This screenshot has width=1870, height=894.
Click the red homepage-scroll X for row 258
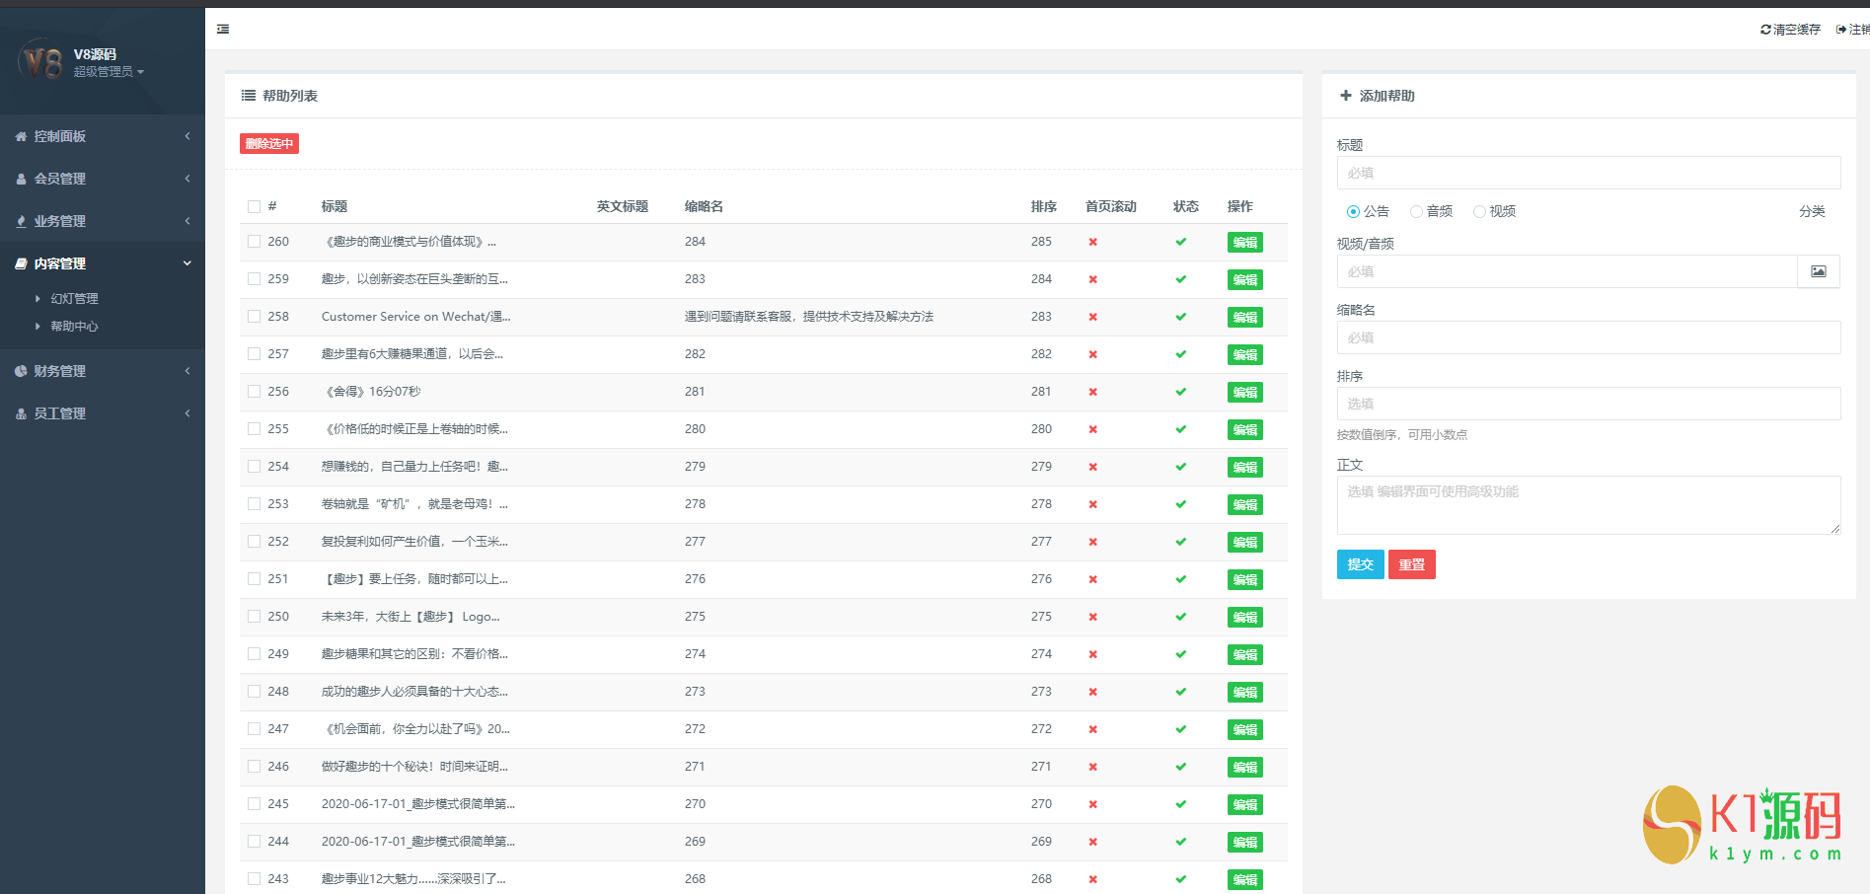click(1092, 317)
